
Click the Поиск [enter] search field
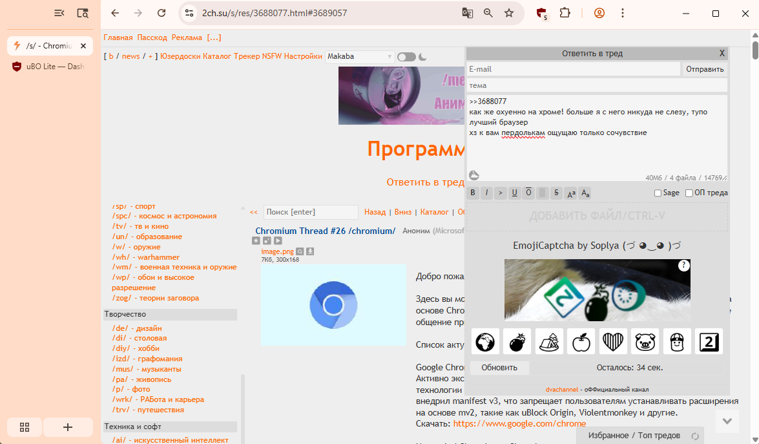click(311, 212)
